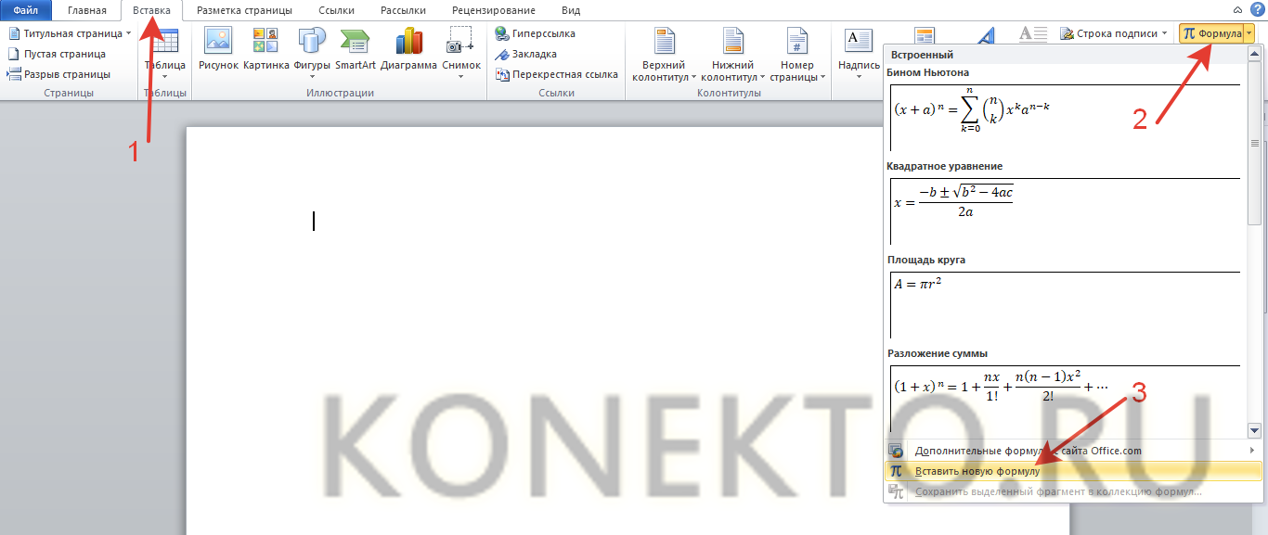Open the Файл menu

click(25, 10)
